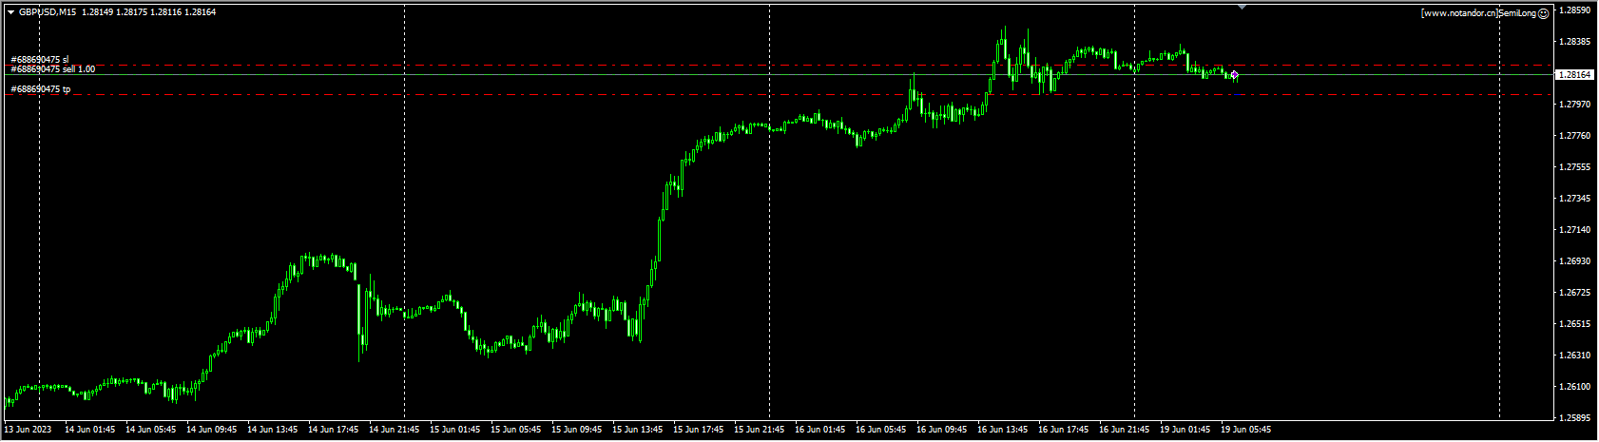This screenshot has height=442, width=1599.
Task: Click the 1.26515 price scale value
Action: [1575, 324]
